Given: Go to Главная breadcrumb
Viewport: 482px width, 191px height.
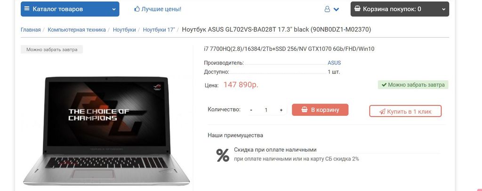Looking at the screenshot, I should tap(31, 30).
